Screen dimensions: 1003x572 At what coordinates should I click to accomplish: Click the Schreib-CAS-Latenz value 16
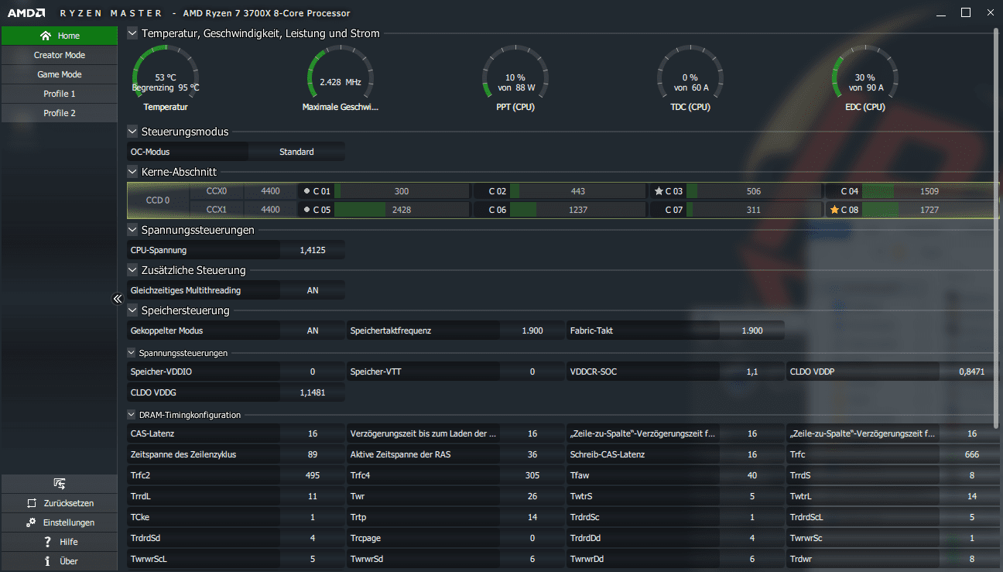point(751,454)
